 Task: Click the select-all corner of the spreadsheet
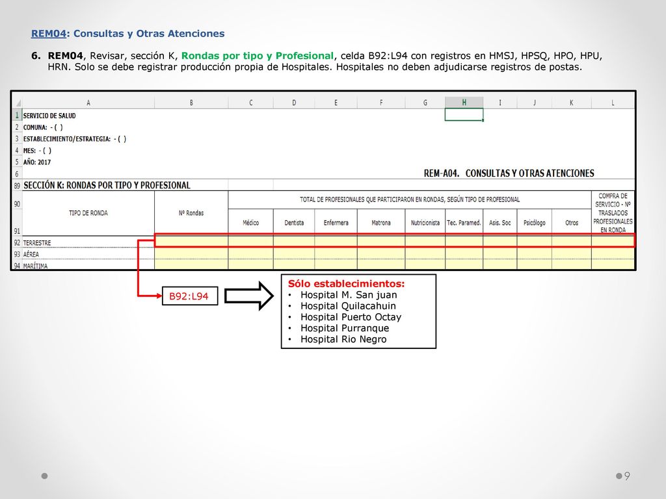[18, 103]
